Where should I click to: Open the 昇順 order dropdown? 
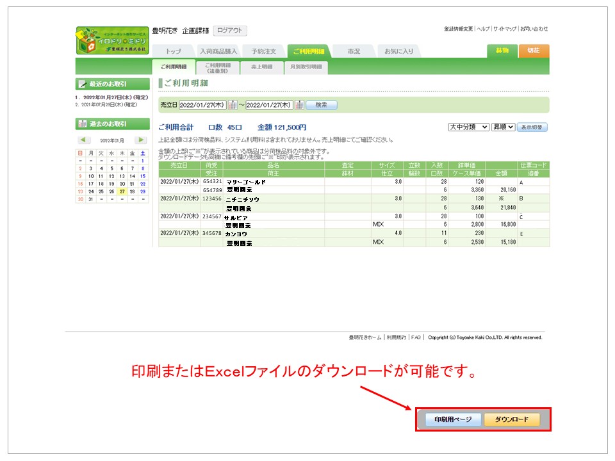click(x=503, y=127)
